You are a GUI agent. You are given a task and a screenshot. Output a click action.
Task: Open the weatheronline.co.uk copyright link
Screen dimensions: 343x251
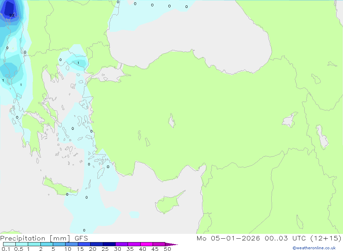click(314, 248)
